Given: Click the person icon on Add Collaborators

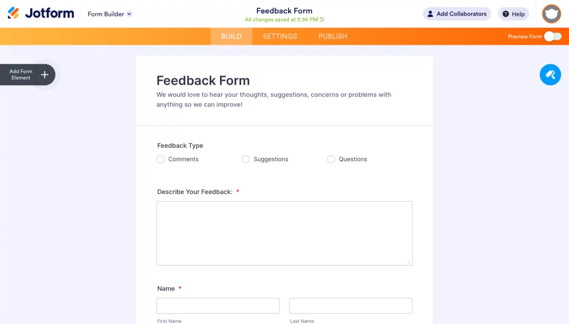Looking at the screenshot, I should (x=430, y=13).
